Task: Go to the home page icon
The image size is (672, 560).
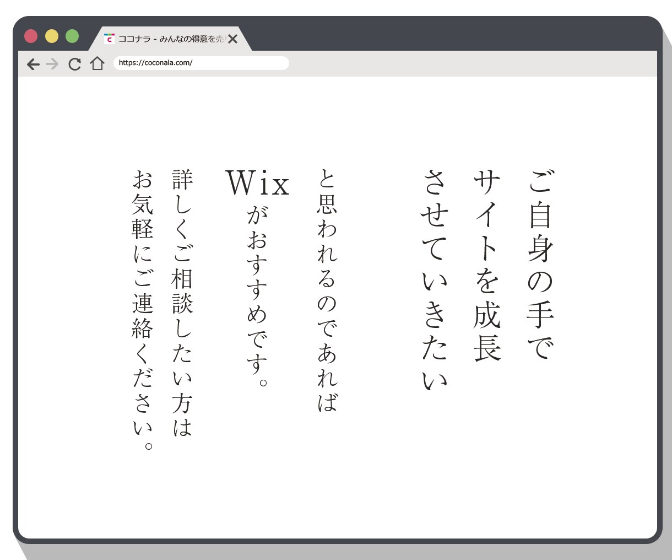Action: click(x=97, y=63)
